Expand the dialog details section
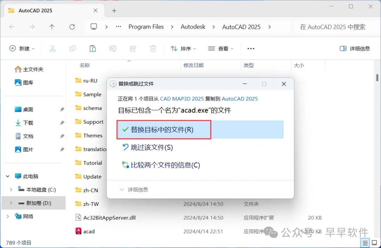 (x=134, y=190)
